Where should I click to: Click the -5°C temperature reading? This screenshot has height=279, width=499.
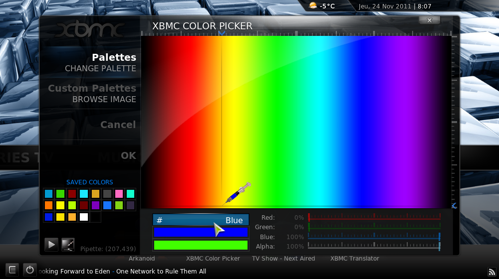tap(327, 6)
